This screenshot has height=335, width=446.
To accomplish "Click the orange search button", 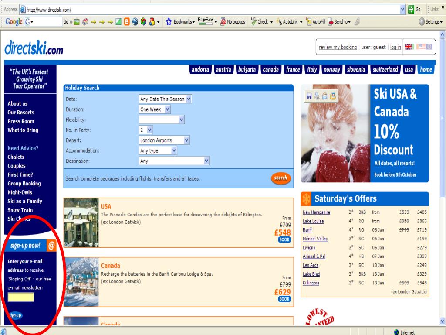I will pos(281,178).
